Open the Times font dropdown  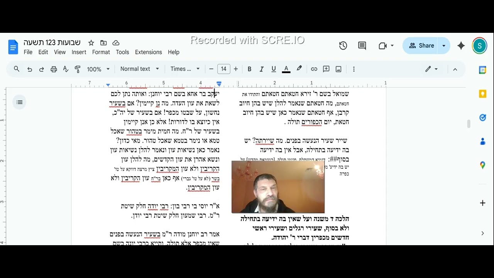[185, 69]
